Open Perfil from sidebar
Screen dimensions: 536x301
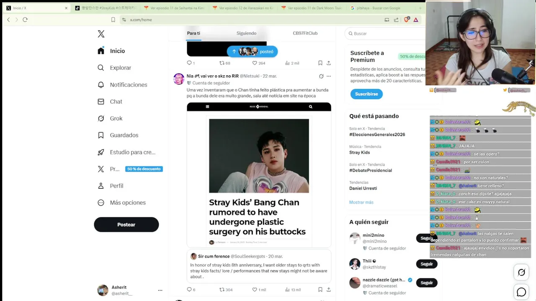coord(111,186)
